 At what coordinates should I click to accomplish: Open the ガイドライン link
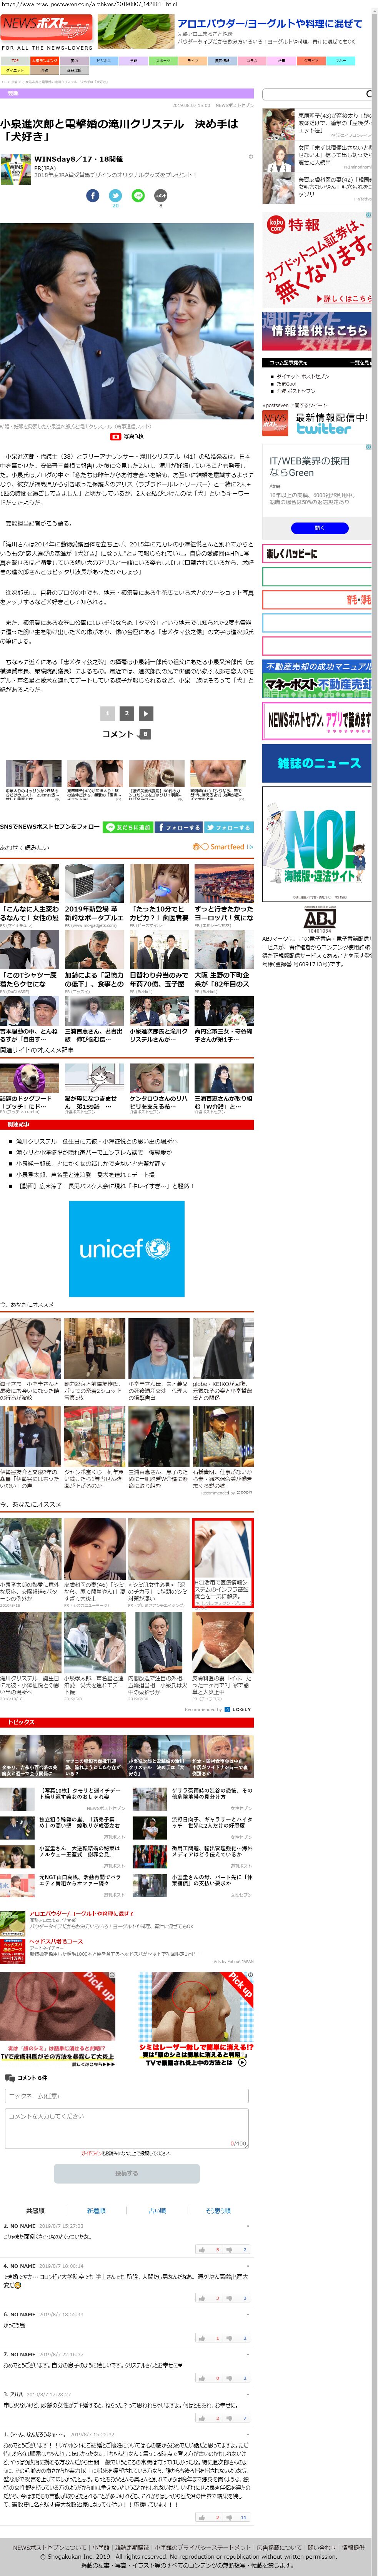coord(91,2153)
